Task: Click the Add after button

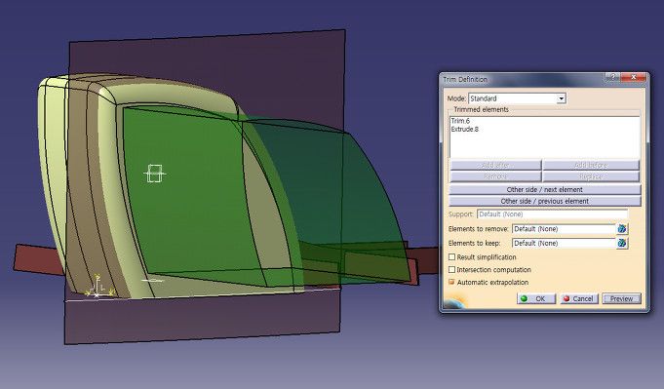Action: point(495,165)
